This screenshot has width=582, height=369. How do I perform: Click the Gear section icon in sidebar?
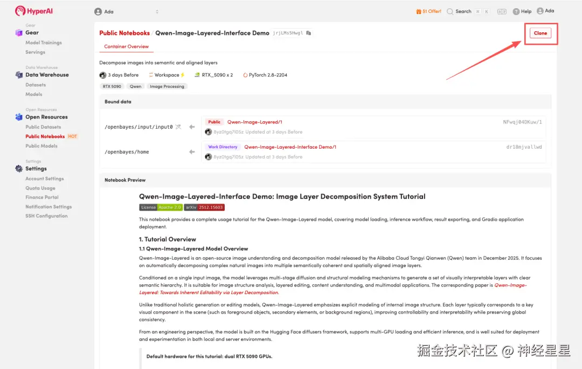point(19,33)
